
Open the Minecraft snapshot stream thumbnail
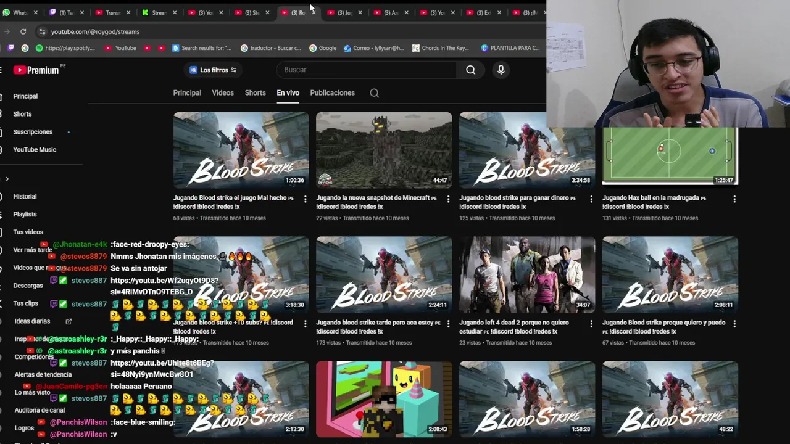tap(384, 150)
